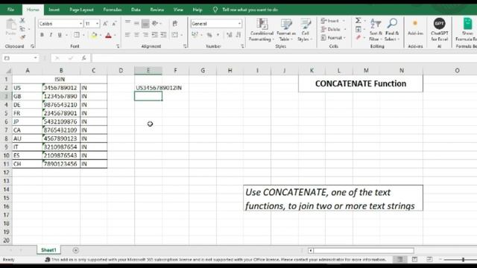
Task: Apply the yellow Fill Color bucket
Action: tap(94, 35)
